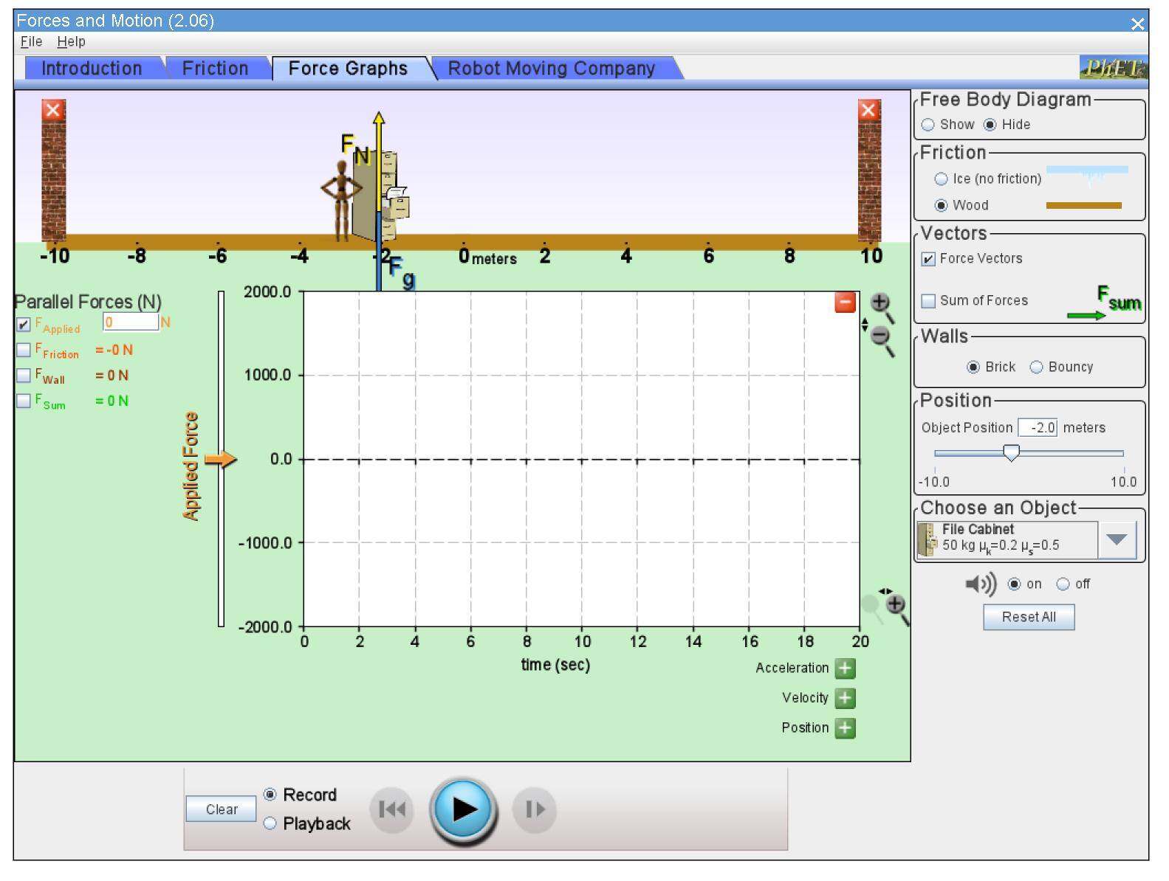
Task: Toggle the F Friction graph checkbox
Action: [x=24, y=350]
